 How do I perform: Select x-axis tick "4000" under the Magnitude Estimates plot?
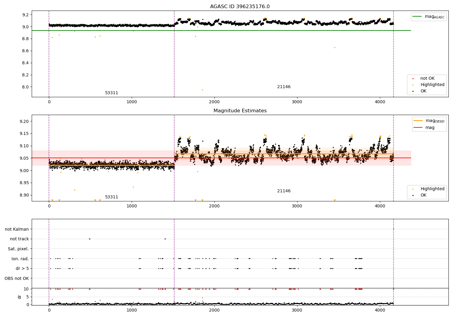[380, 206]
